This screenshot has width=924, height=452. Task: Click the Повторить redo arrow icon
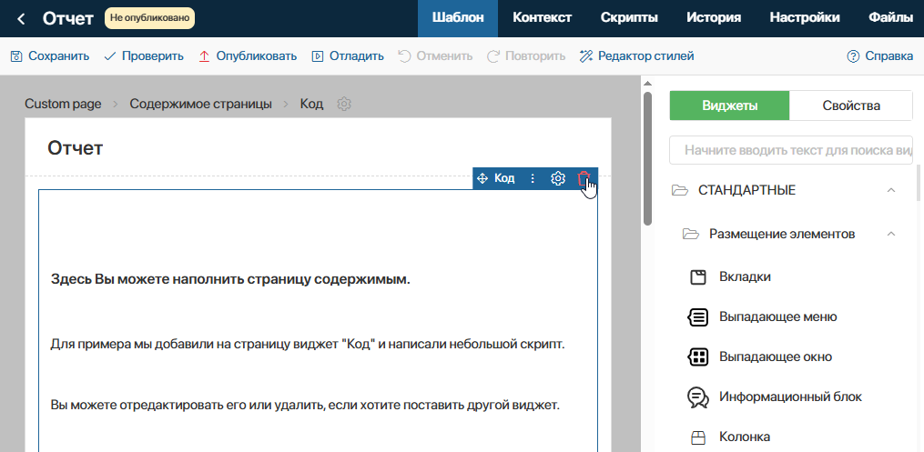click(x=493, y=56)
